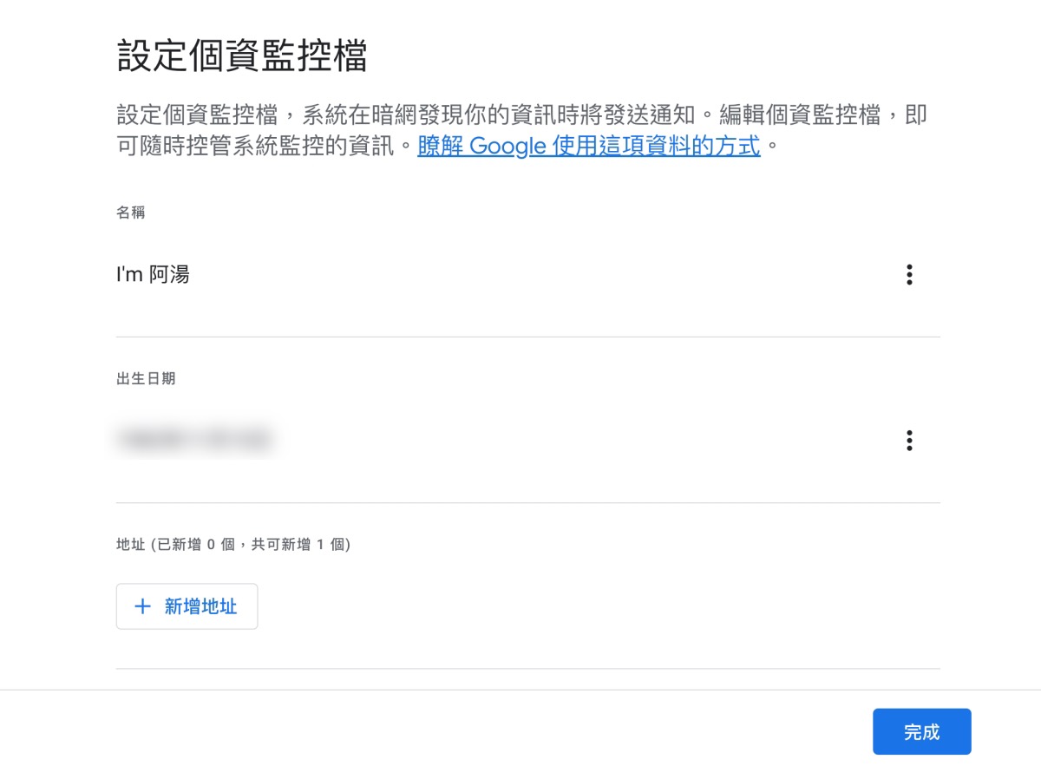Click the 出生日期 field label
The image size is (1041, 779).
pos(146,379)
